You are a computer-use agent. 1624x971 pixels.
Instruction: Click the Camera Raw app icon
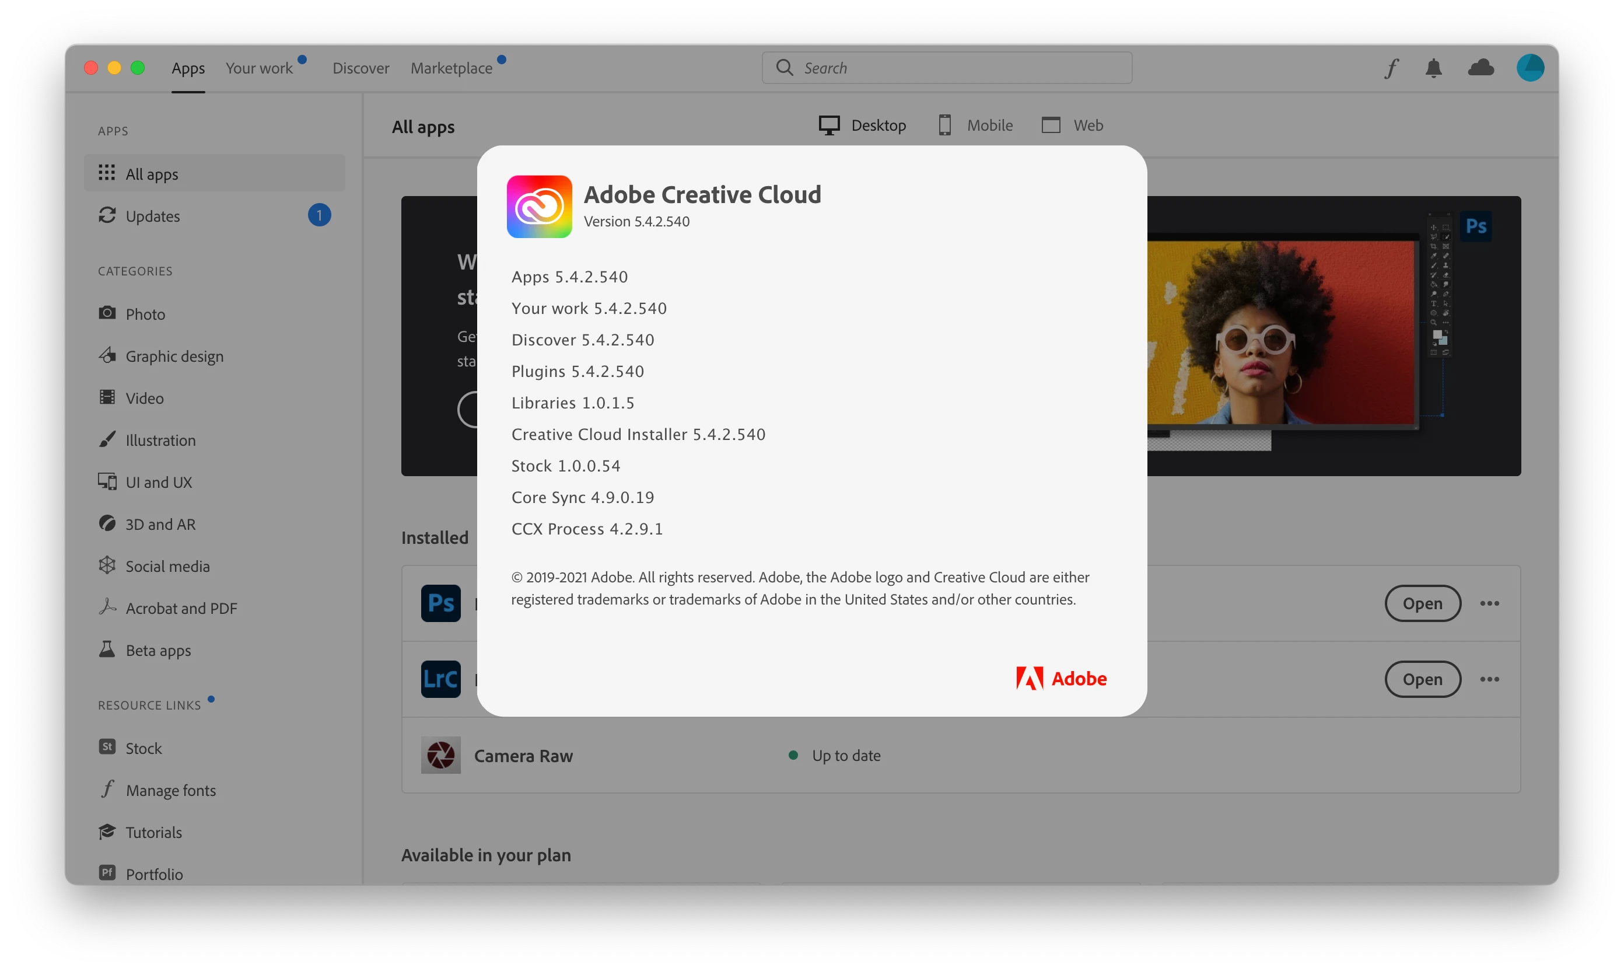point(441,755)
